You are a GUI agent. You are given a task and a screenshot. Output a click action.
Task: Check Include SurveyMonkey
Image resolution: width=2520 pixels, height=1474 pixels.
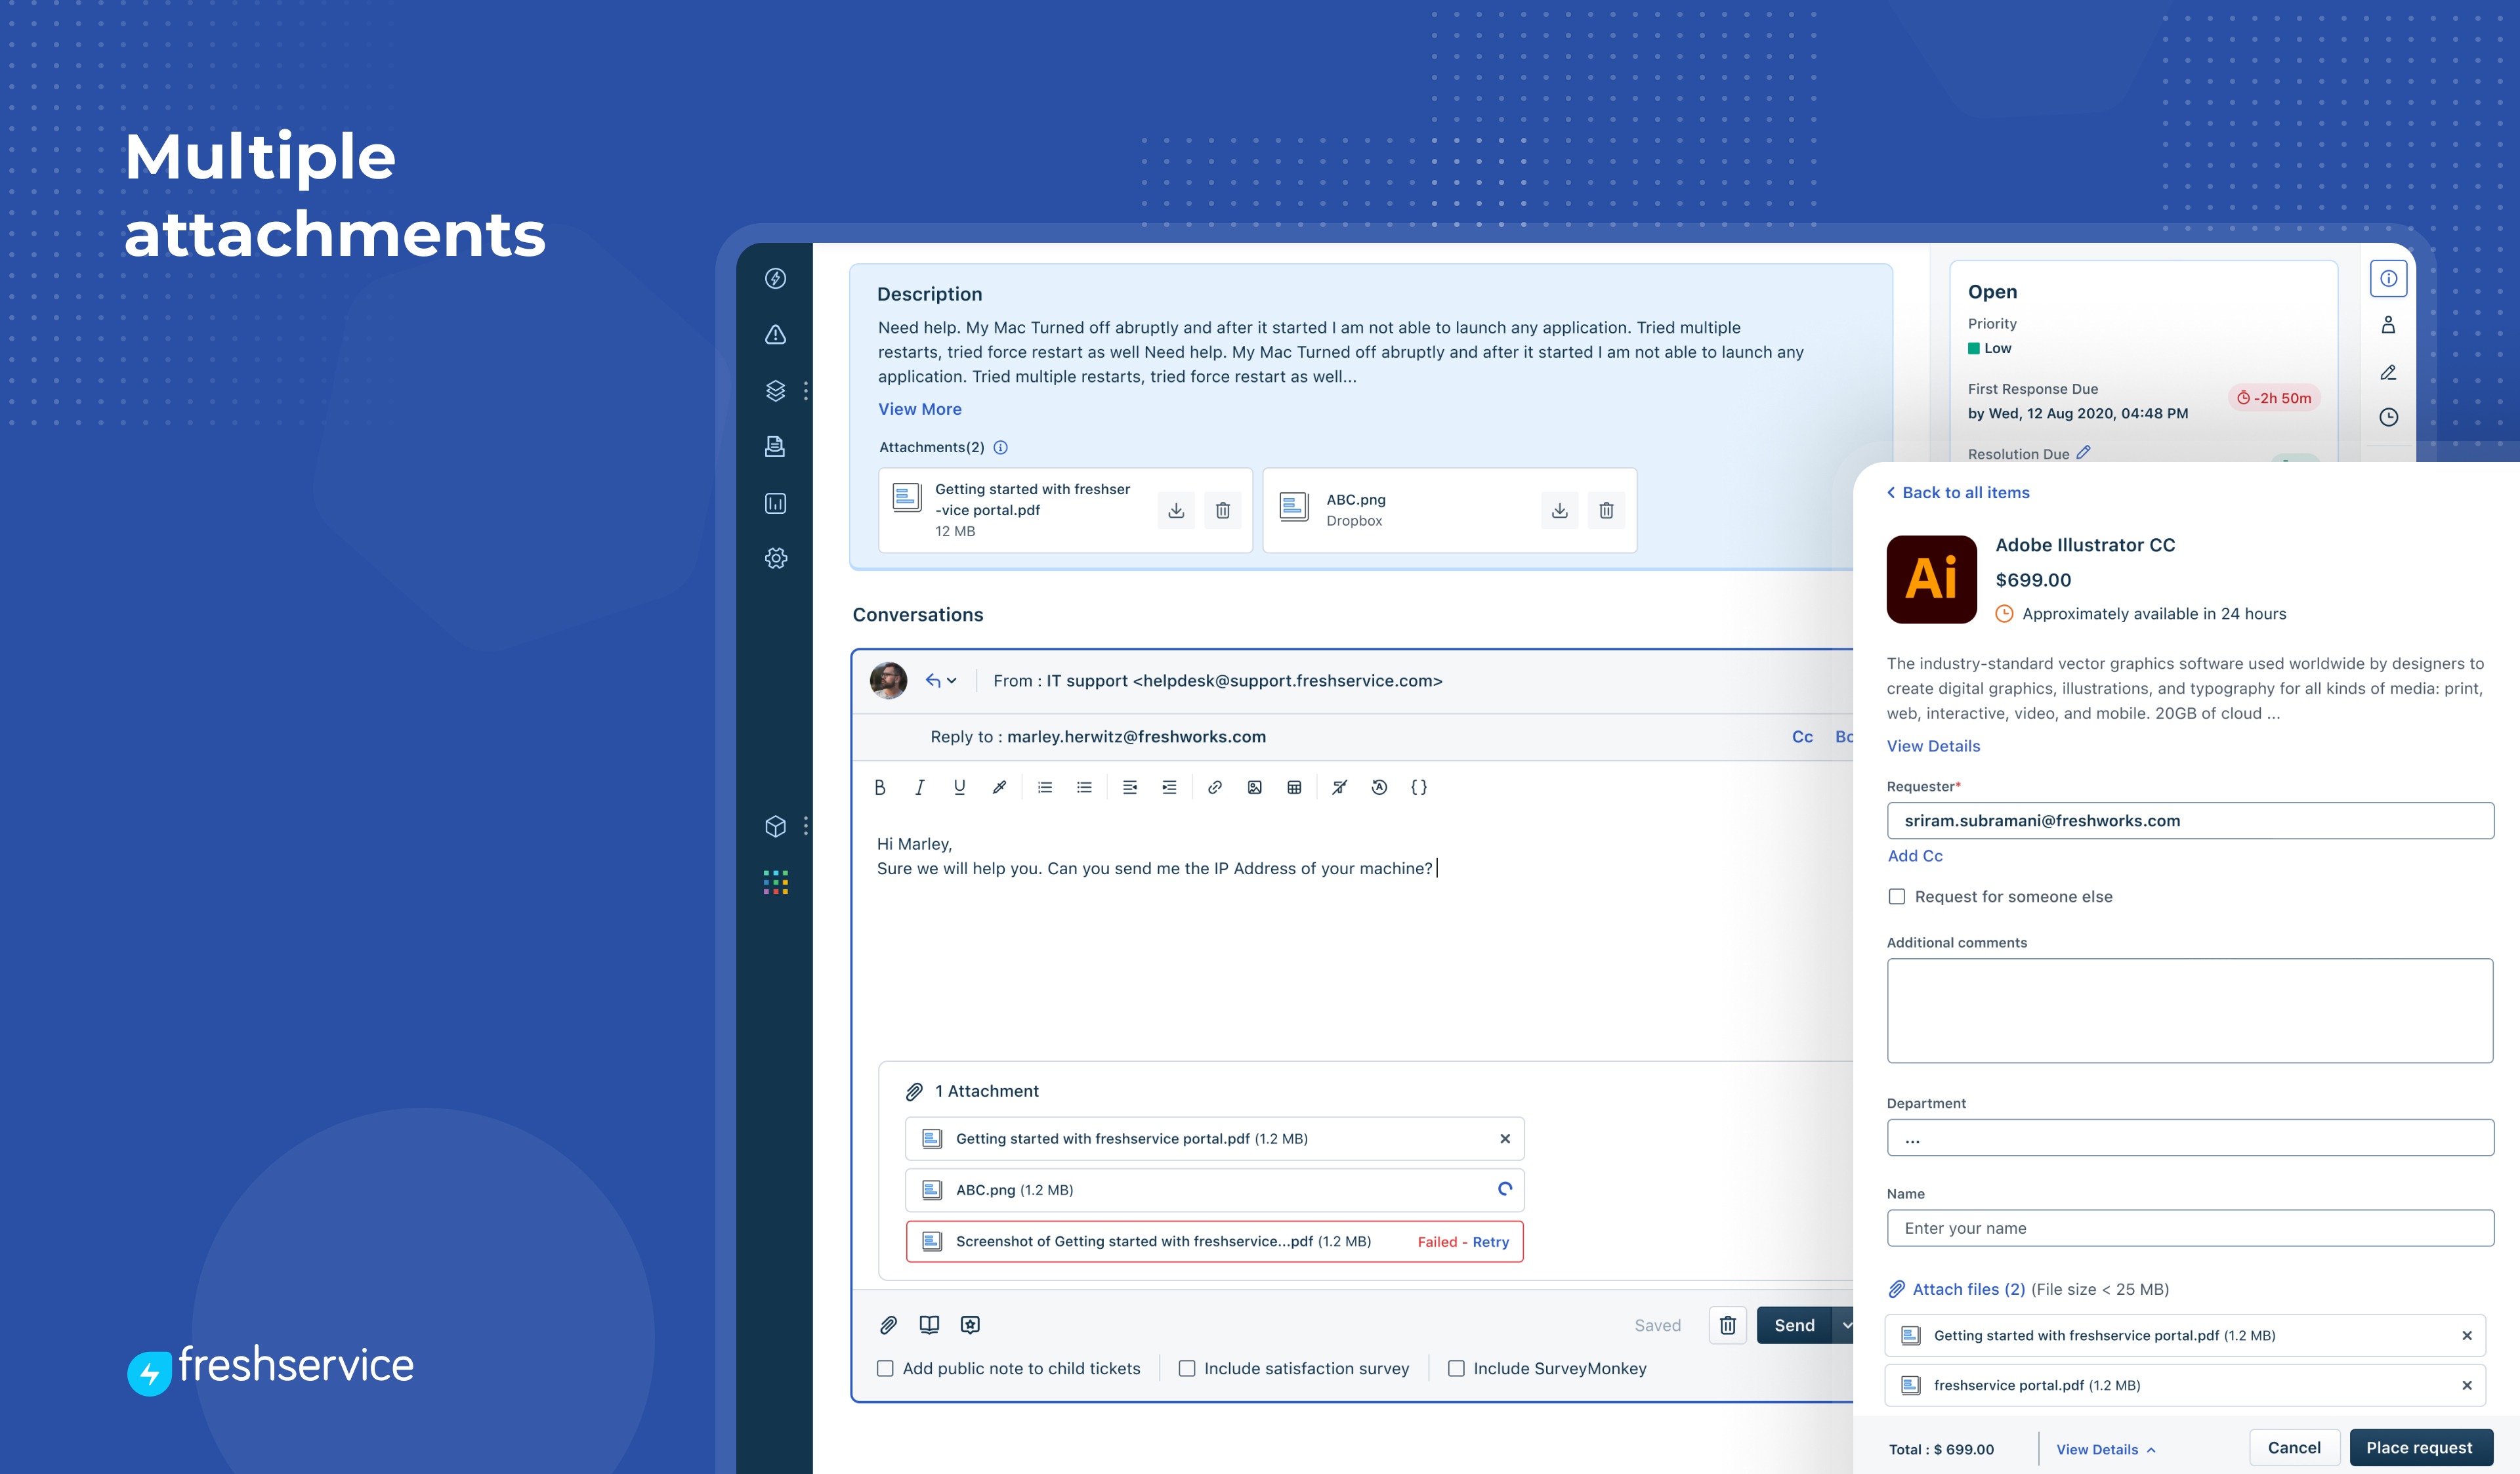click(x=1456, y=1368)
